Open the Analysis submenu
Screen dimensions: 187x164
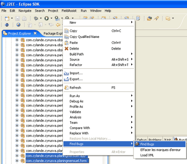[x=99, y=117]
